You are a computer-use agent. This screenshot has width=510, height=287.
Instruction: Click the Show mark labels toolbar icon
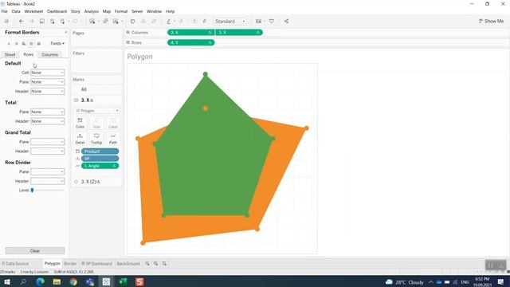pyautogui.click(x=194, y=22)
